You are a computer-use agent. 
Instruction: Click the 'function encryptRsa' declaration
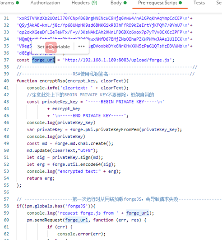[73, 81]
